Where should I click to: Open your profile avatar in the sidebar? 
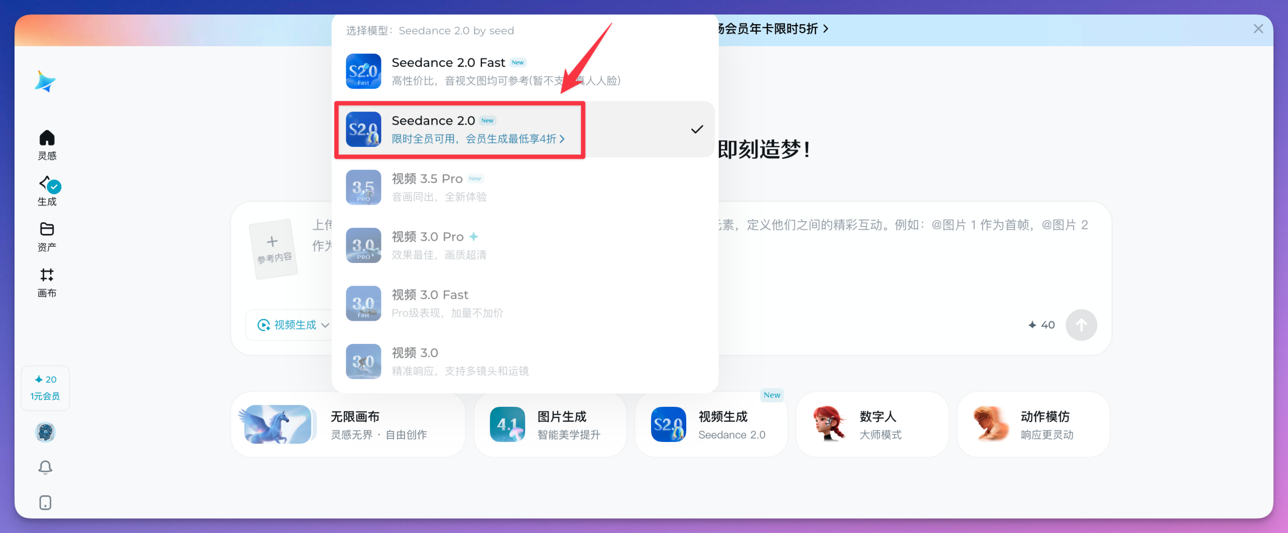click(45, 432)
